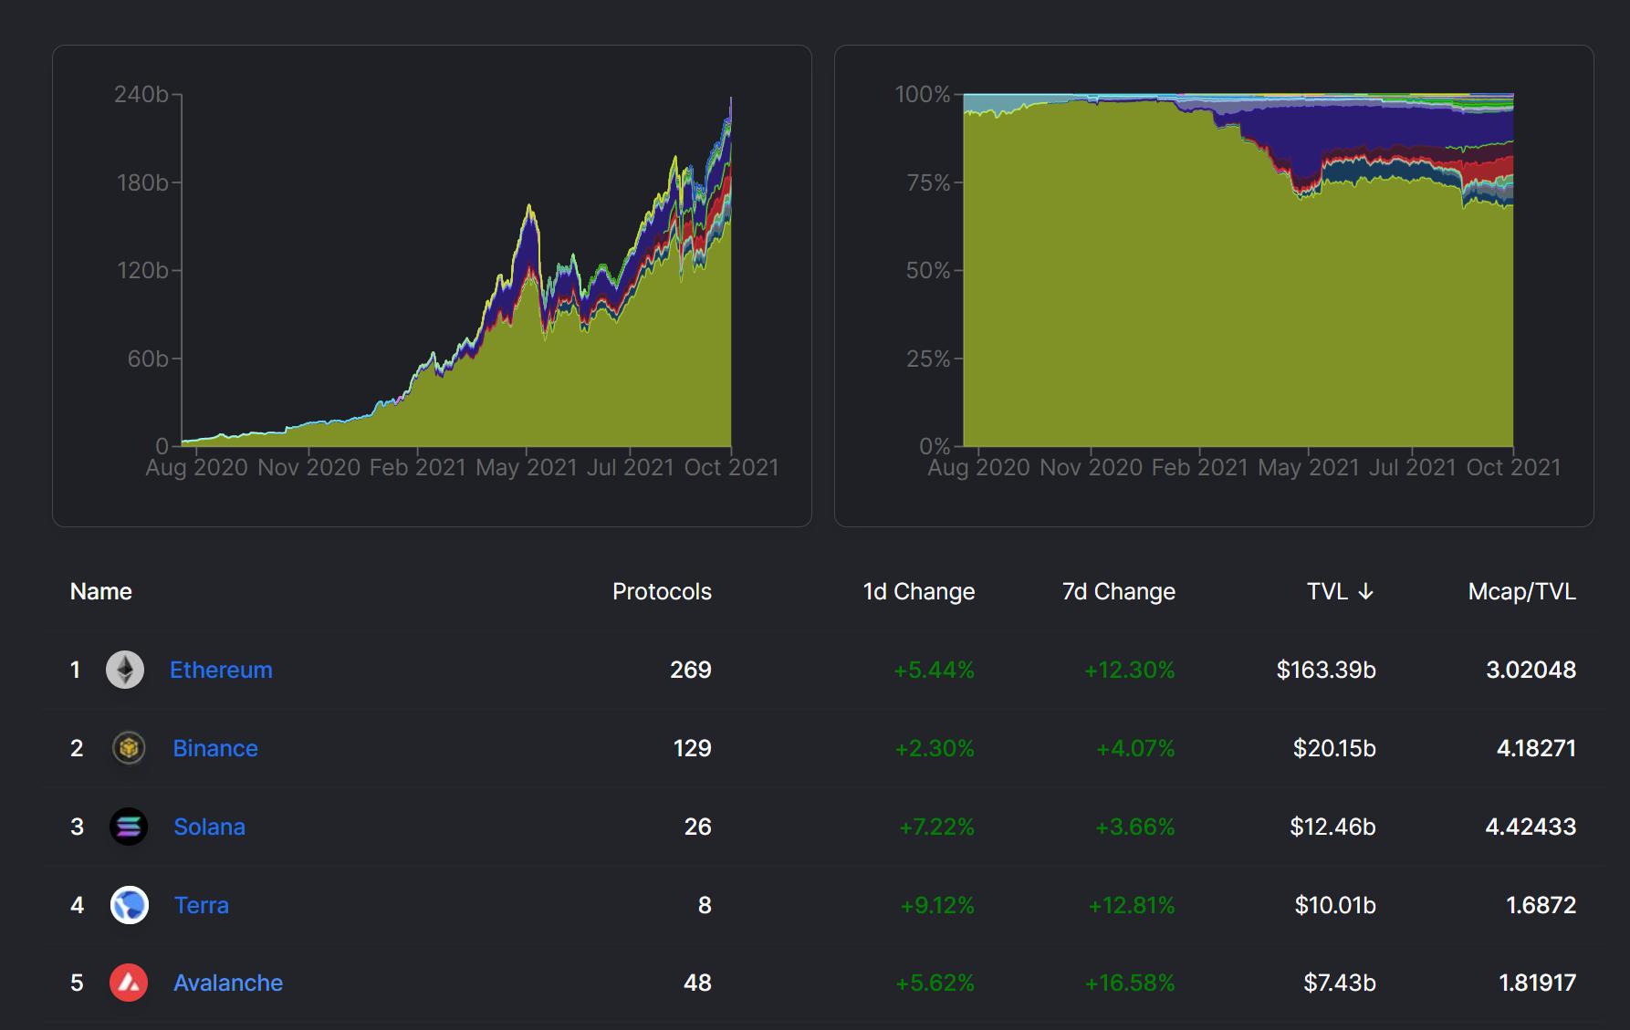The height and width of the screenshot is (1030, 1630).
Task: Click the Binance chain logo icon
Action: [129, 748]
